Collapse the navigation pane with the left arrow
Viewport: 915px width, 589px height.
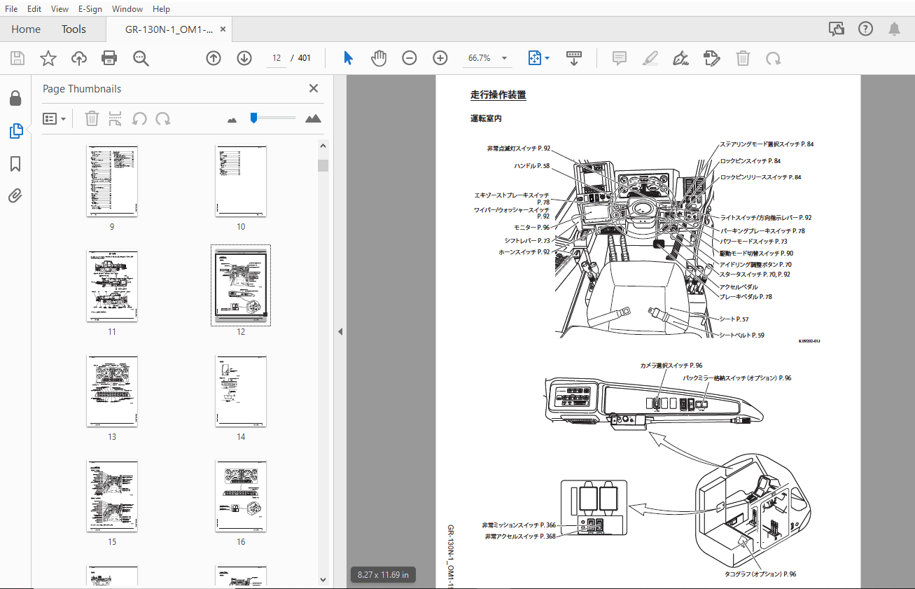pos(340,331)
